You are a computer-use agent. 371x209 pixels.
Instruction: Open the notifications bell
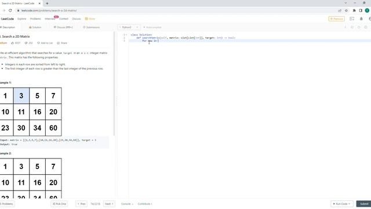(361, 19)
